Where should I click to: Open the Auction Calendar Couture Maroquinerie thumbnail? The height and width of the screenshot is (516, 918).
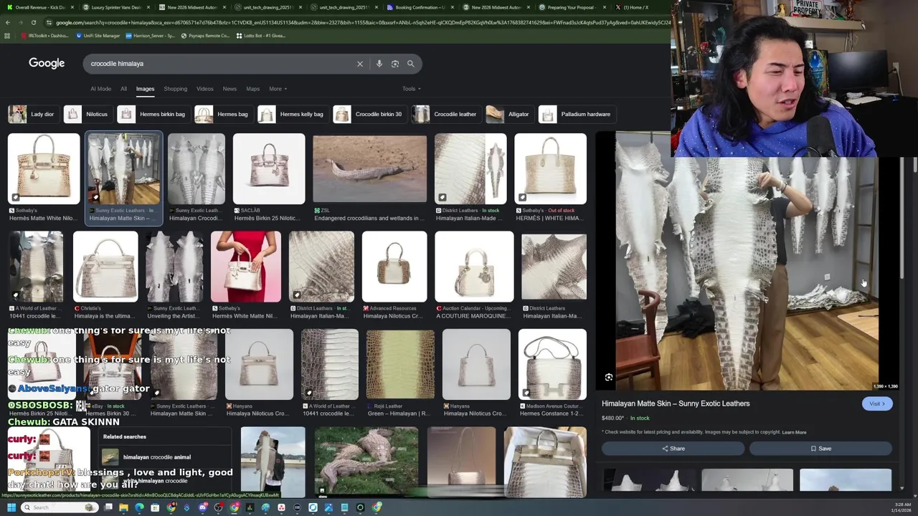tap(474, 266)
